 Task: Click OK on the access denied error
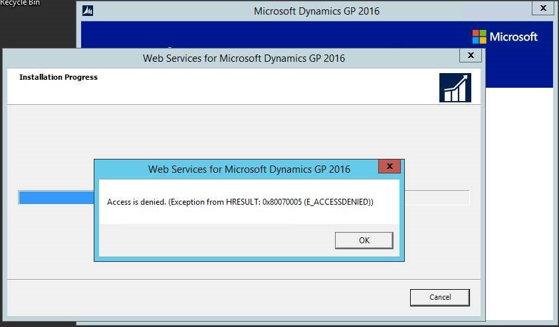[364, 241]
